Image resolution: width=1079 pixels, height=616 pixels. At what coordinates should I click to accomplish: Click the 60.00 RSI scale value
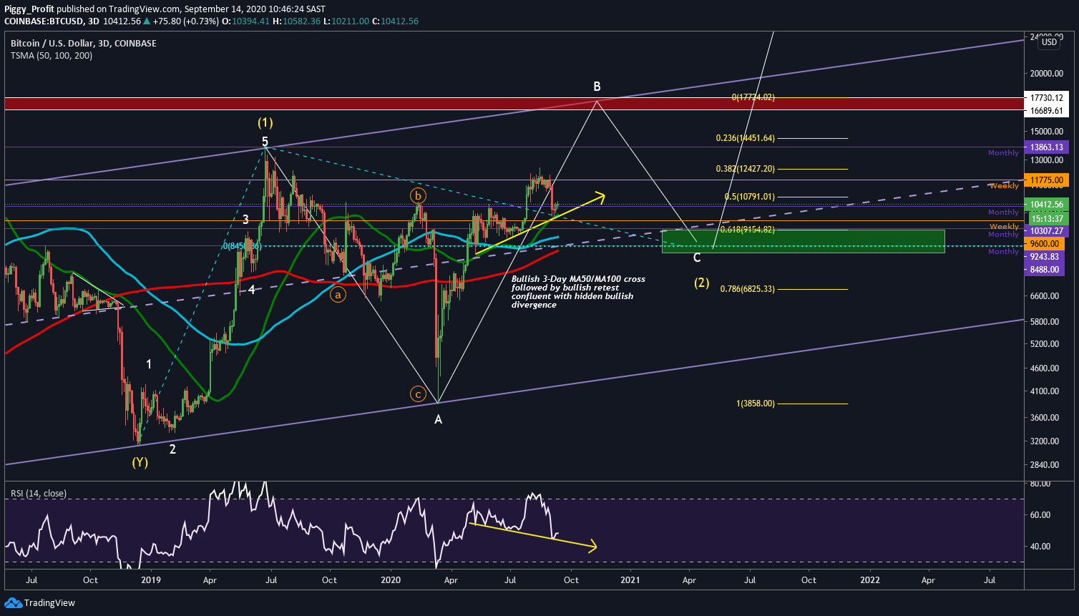[x=1041, y=515]
